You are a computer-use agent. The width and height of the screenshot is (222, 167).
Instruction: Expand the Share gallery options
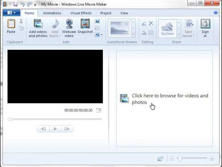click(x=178, y=34)
